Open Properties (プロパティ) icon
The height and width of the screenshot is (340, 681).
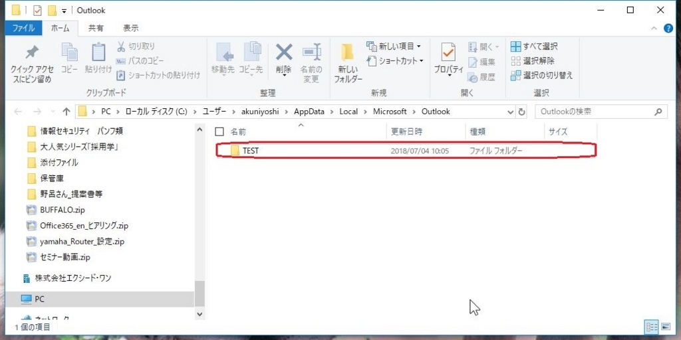click(449, 52)
